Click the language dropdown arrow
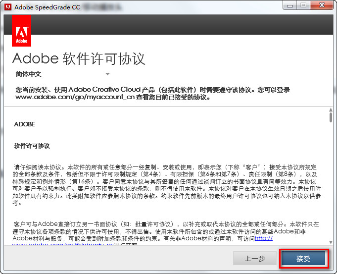The height and width of the screenshot is (274, 337). [x=108, y=74]
